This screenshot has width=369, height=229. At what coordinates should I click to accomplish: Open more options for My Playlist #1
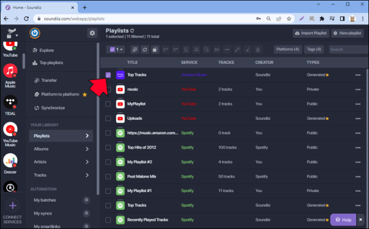click(x=358, y=191)
